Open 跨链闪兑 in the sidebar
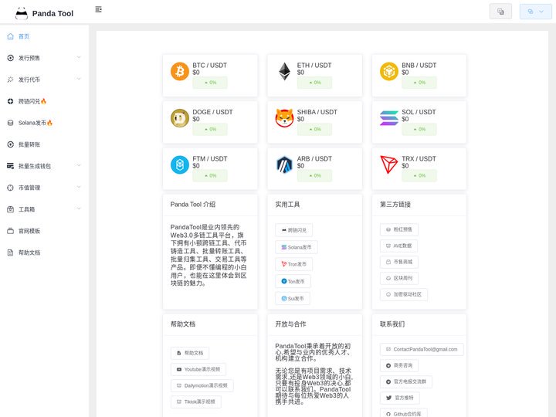The image size is (556, 417). coord(44,101)
